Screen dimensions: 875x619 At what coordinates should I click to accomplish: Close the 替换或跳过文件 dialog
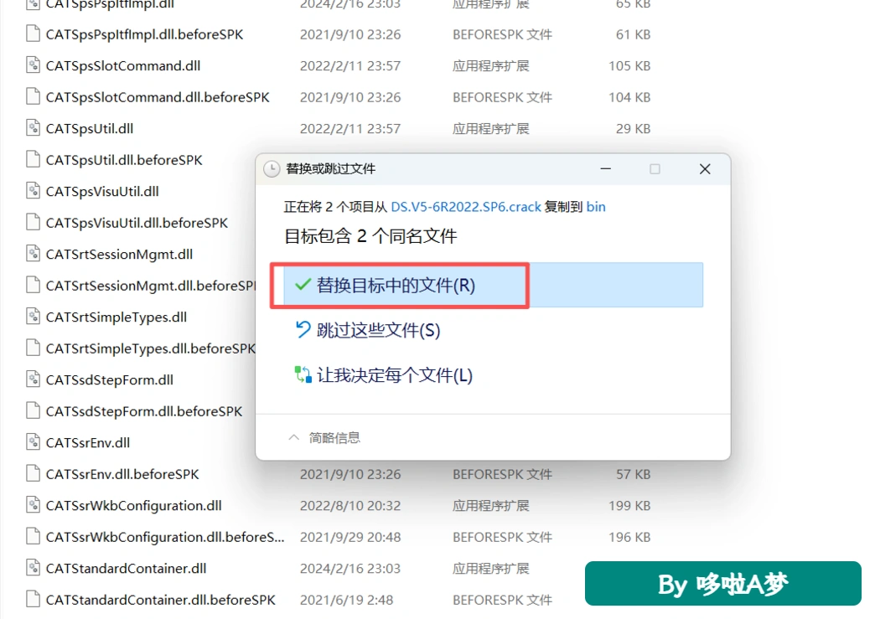pyautogui.click(x=705, y=168)
